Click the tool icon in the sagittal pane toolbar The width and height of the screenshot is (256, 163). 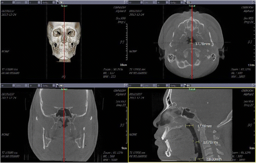[186, 85]
